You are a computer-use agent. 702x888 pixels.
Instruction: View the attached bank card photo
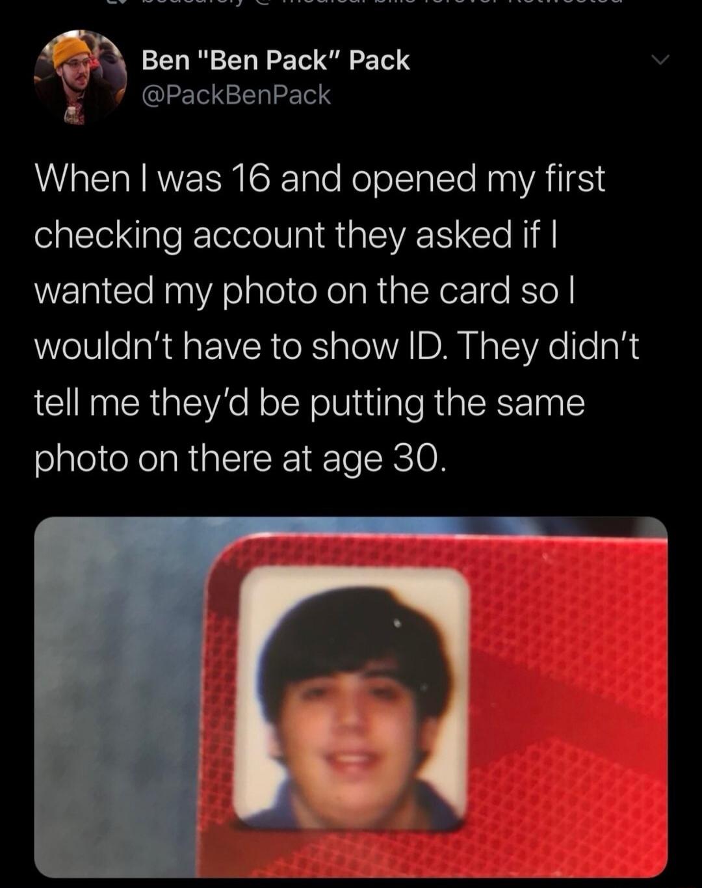[351, 697]
